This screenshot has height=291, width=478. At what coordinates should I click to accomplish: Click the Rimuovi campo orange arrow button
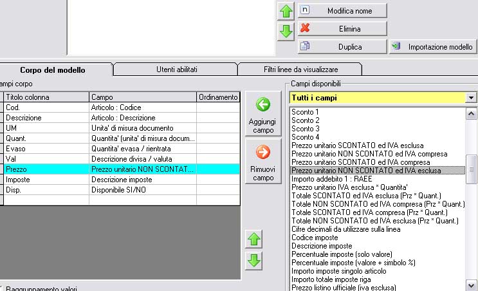[x=262, y=161]
